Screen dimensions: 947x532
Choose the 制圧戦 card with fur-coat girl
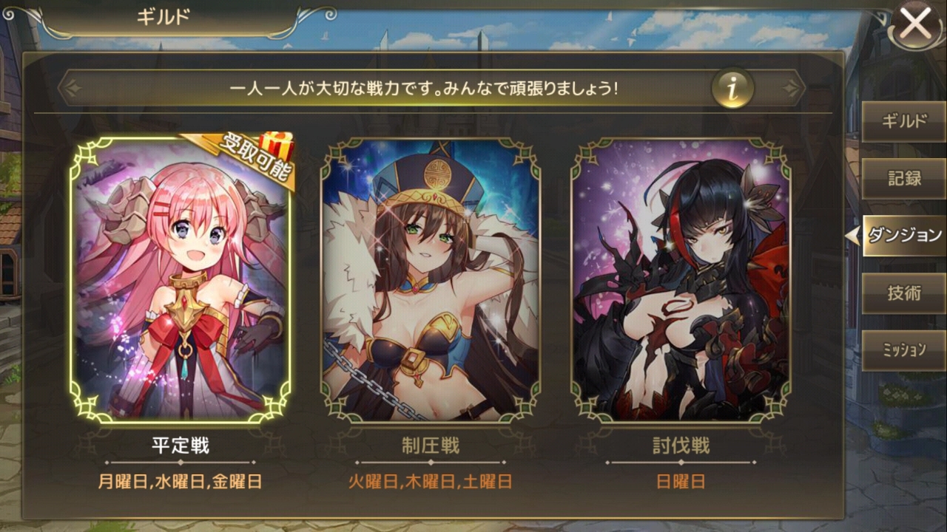(x=431, y=278)
